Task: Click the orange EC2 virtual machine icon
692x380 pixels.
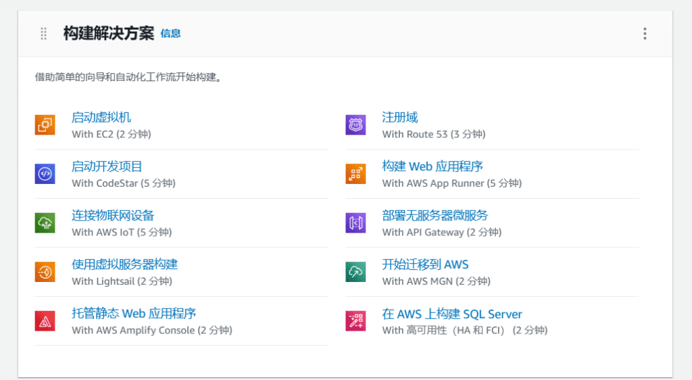Action: (x=45, y=125)
